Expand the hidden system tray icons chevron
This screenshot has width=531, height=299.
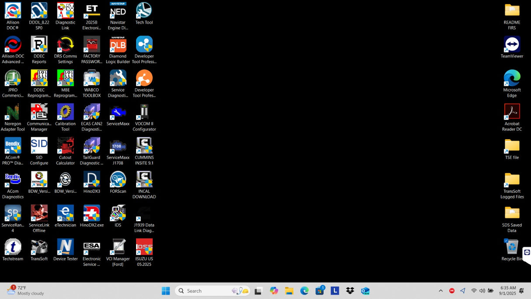coord(440,291)
